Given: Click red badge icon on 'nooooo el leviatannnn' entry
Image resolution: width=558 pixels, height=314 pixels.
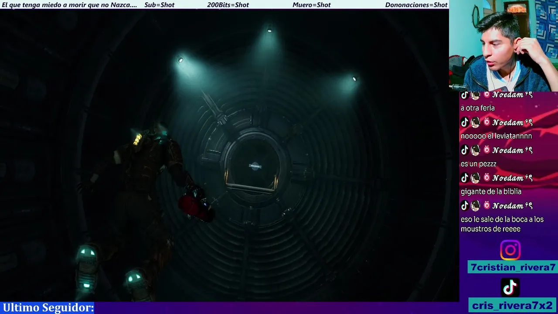Looking at the screenshot, I should [x=487, y=123].
